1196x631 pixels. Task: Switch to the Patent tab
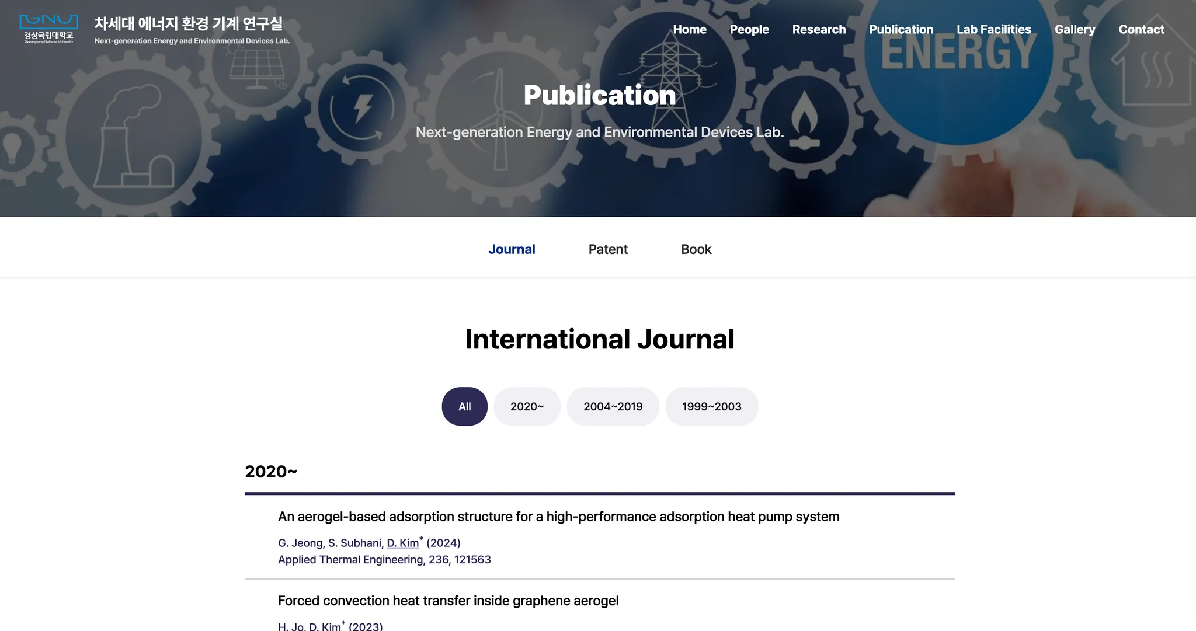point(608,249)
